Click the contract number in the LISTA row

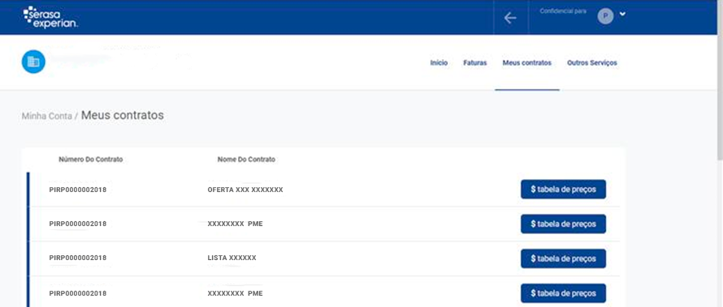pos(77,258)
